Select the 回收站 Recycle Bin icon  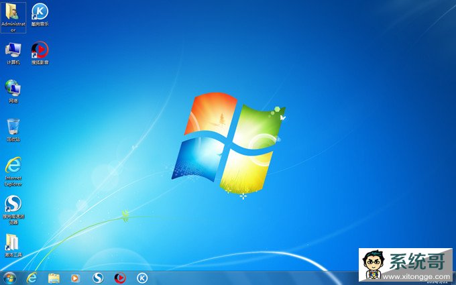click(13, 130)
